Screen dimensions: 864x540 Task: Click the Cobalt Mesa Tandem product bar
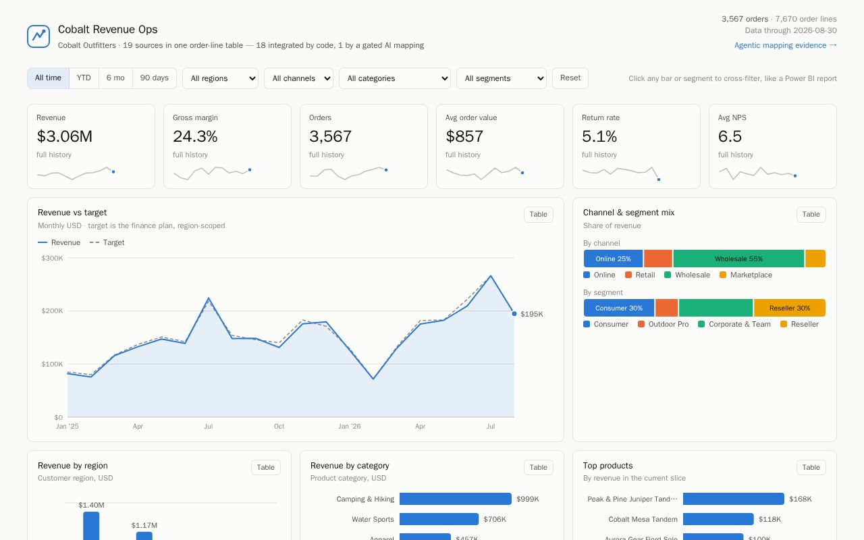[x=718, y=519]
